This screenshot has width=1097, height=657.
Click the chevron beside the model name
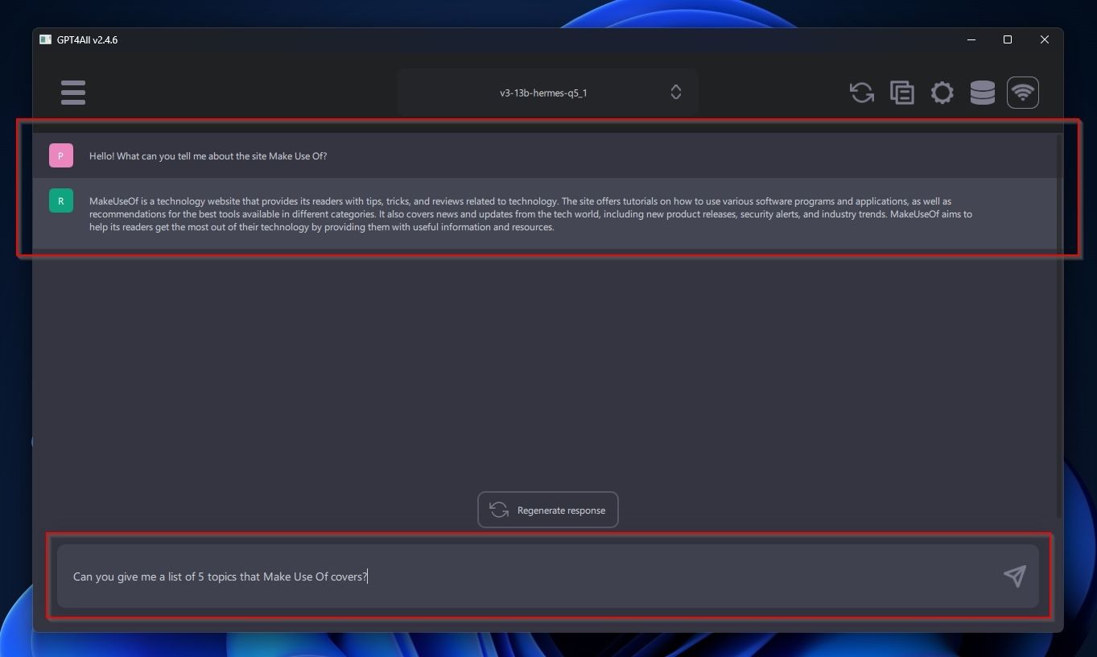(675, 92)
